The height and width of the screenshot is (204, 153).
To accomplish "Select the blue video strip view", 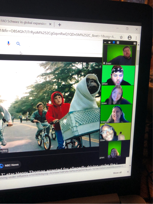I will 114,42.
